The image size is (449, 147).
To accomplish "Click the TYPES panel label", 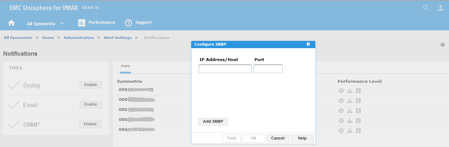I will pos(16,68).
